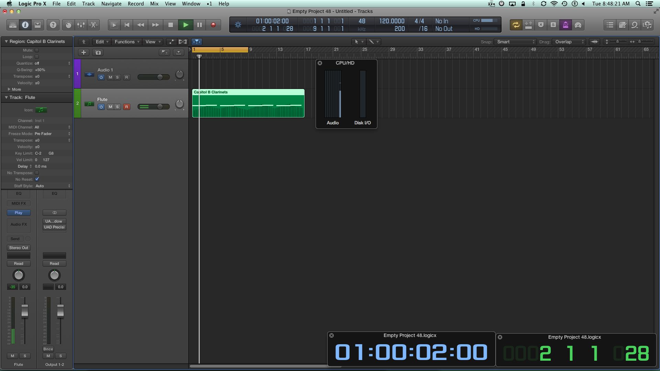This screenshot has width=660, height=371.
Task: Open the Freeze Mode Pre Fader dropdown
Action: point(52,134)
